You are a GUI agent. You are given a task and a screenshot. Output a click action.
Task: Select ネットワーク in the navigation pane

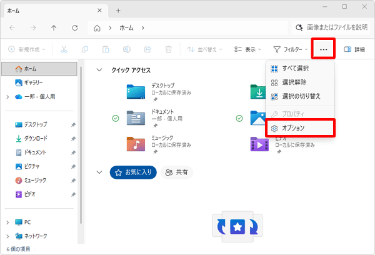(31, 236)
